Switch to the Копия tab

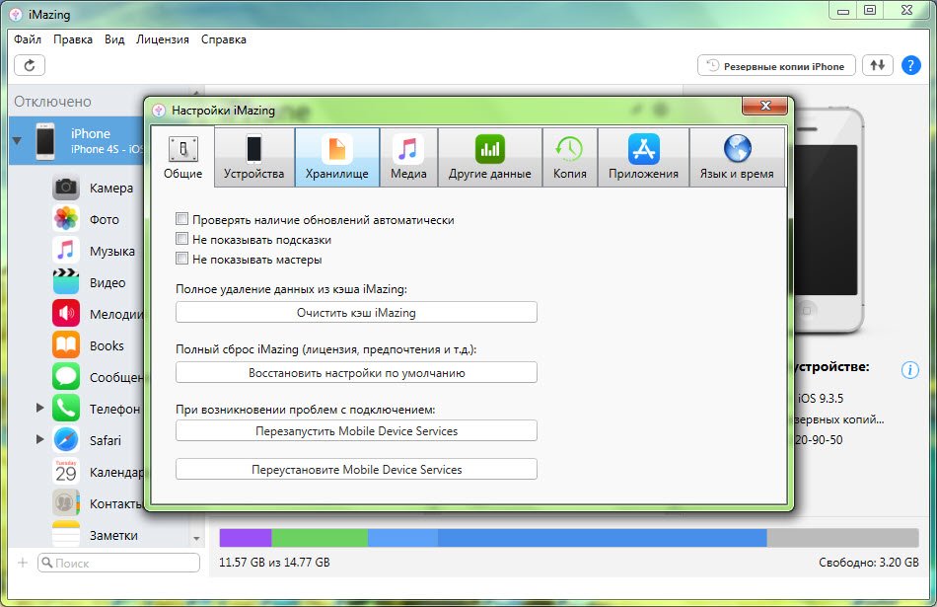tap(570, 157)
